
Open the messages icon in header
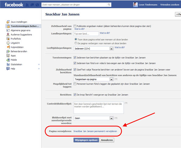32,5
